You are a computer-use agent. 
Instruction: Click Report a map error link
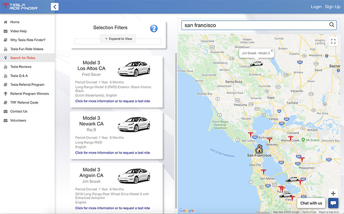pos(329,212)
